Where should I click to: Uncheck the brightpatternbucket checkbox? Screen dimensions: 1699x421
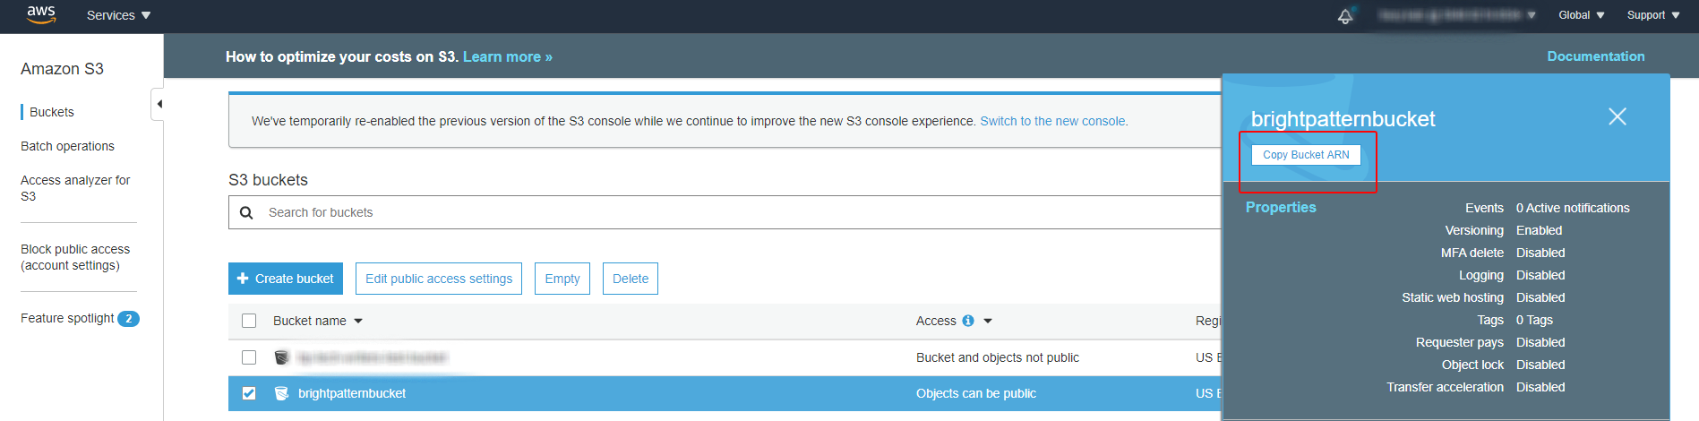click(249, 393)
